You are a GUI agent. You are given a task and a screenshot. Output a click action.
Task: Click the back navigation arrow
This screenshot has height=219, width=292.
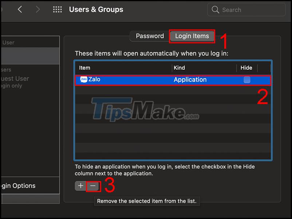(20, 9)
